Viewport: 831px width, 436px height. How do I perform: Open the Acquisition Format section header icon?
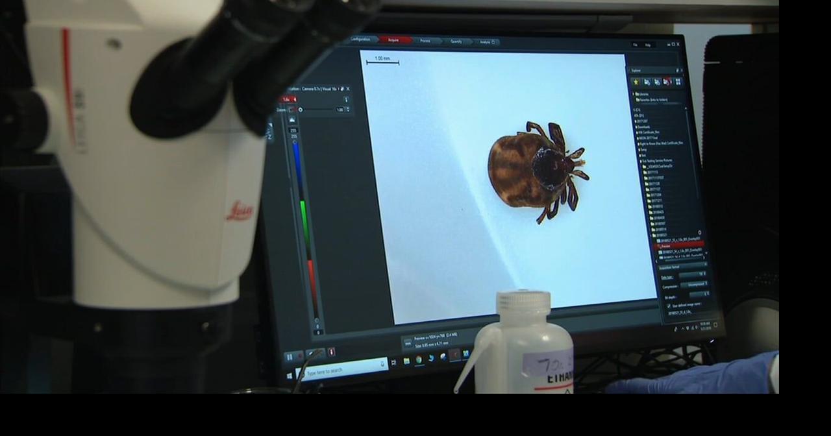coord(706,264)
